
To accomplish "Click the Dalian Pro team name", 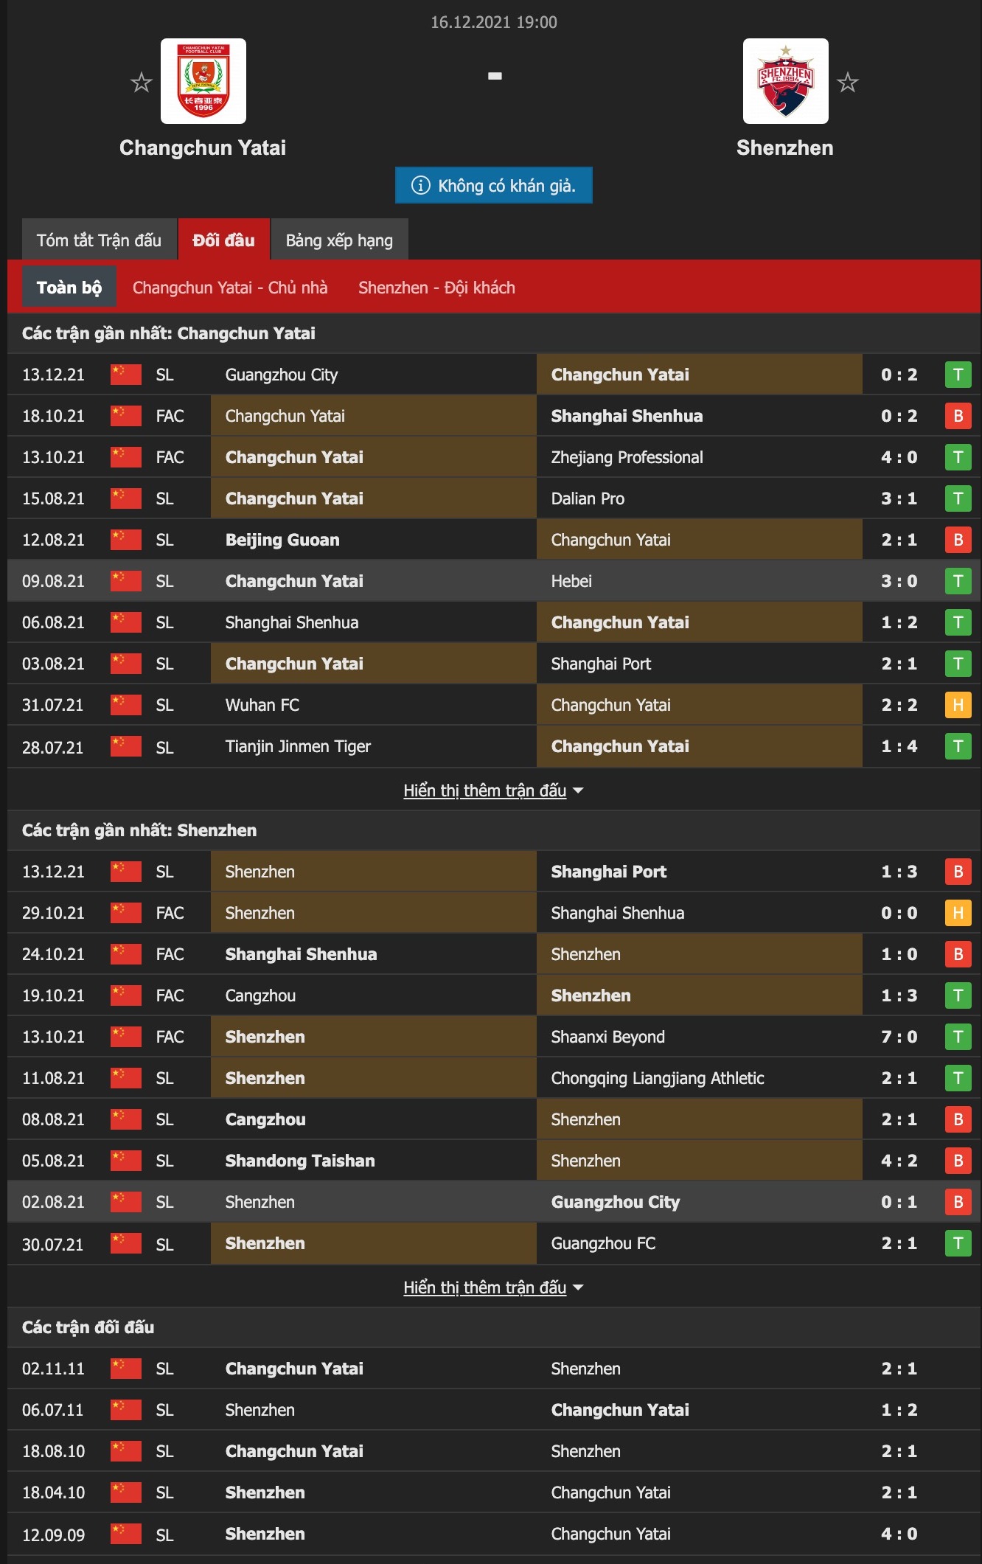I will 588,498.
